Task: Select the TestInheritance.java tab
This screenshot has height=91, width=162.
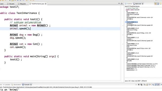Action: pyautogui.click(x=38, y=4)
